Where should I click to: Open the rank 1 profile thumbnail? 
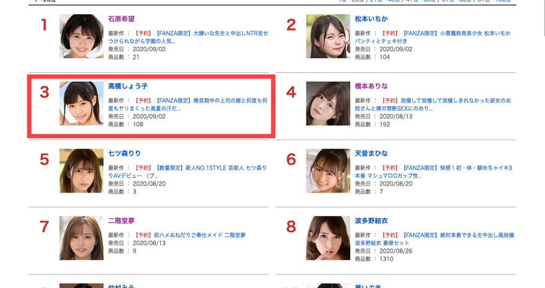[81, 36]
